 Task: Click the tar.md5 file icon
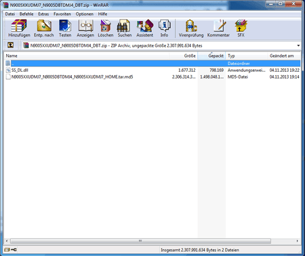(x=8, y=77)
